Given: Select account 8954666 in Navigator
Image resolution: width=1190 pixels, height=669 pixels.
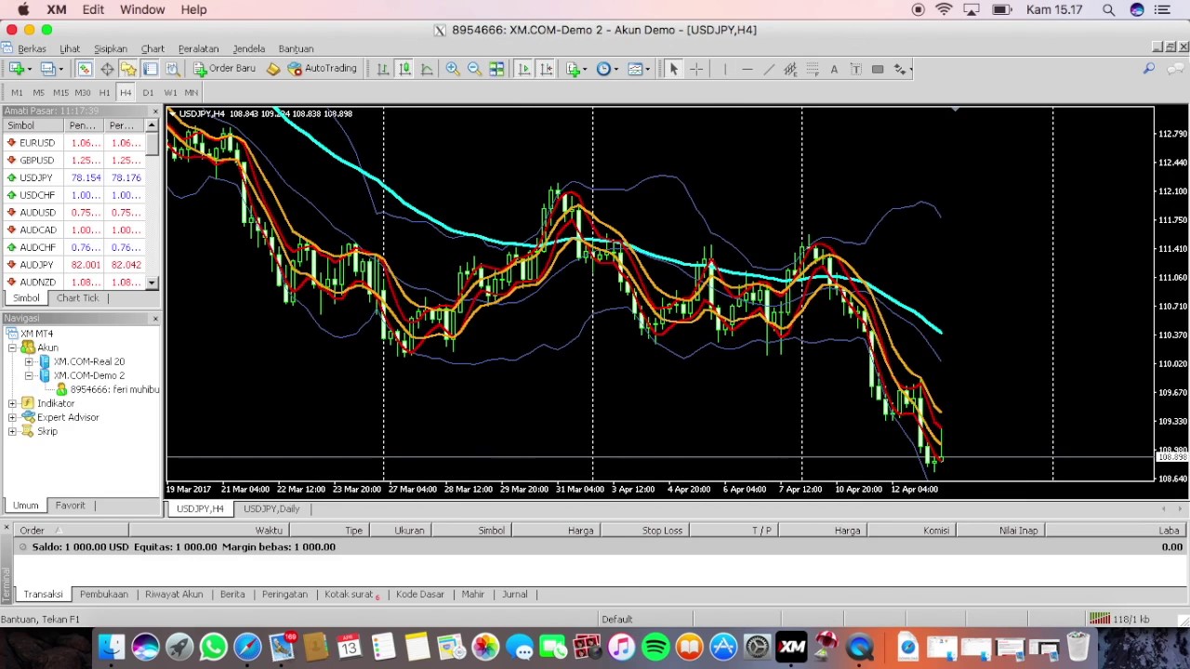Looking at the screenshot, I should click(x=114, y=389).
